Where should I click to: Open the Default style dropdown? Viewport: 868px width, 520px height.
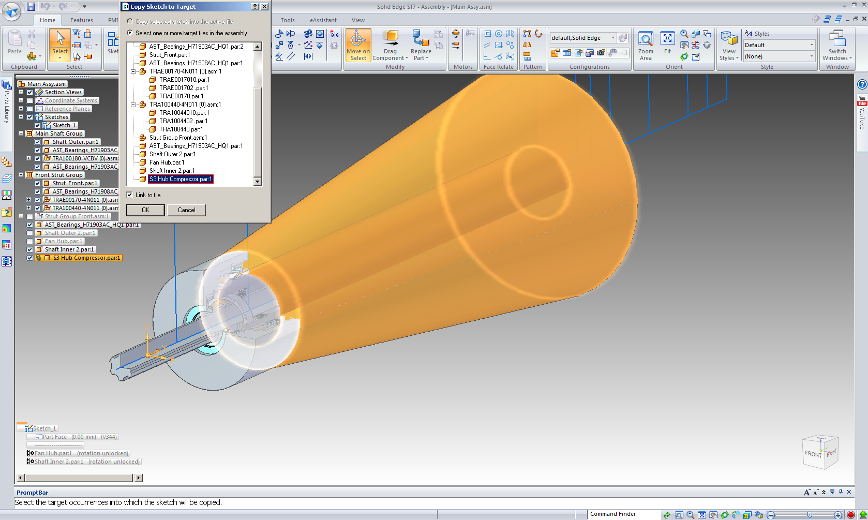(x=812, y=45)
